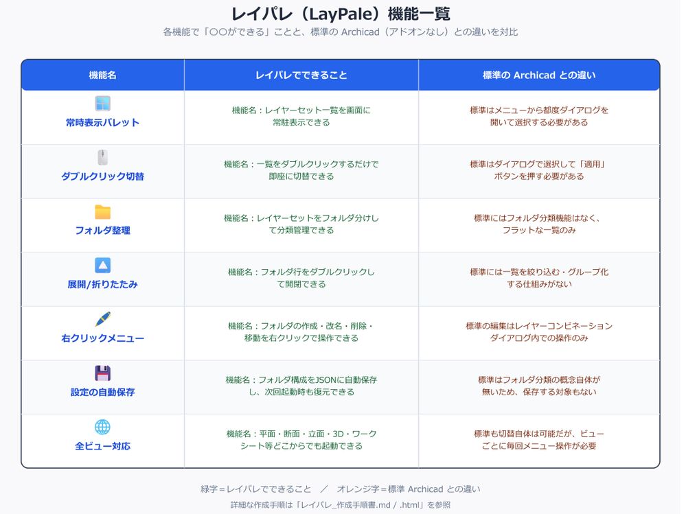The width and height of the screenshot is (686, 514).
Task: Click orange text about フォルダ分類の概念自体が無い
Action: coord(539,386)
